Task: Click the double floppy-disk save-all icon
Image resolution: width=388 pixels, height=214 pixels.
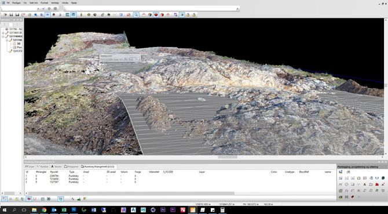Action: pyautogui.click(x=17, y=15)
